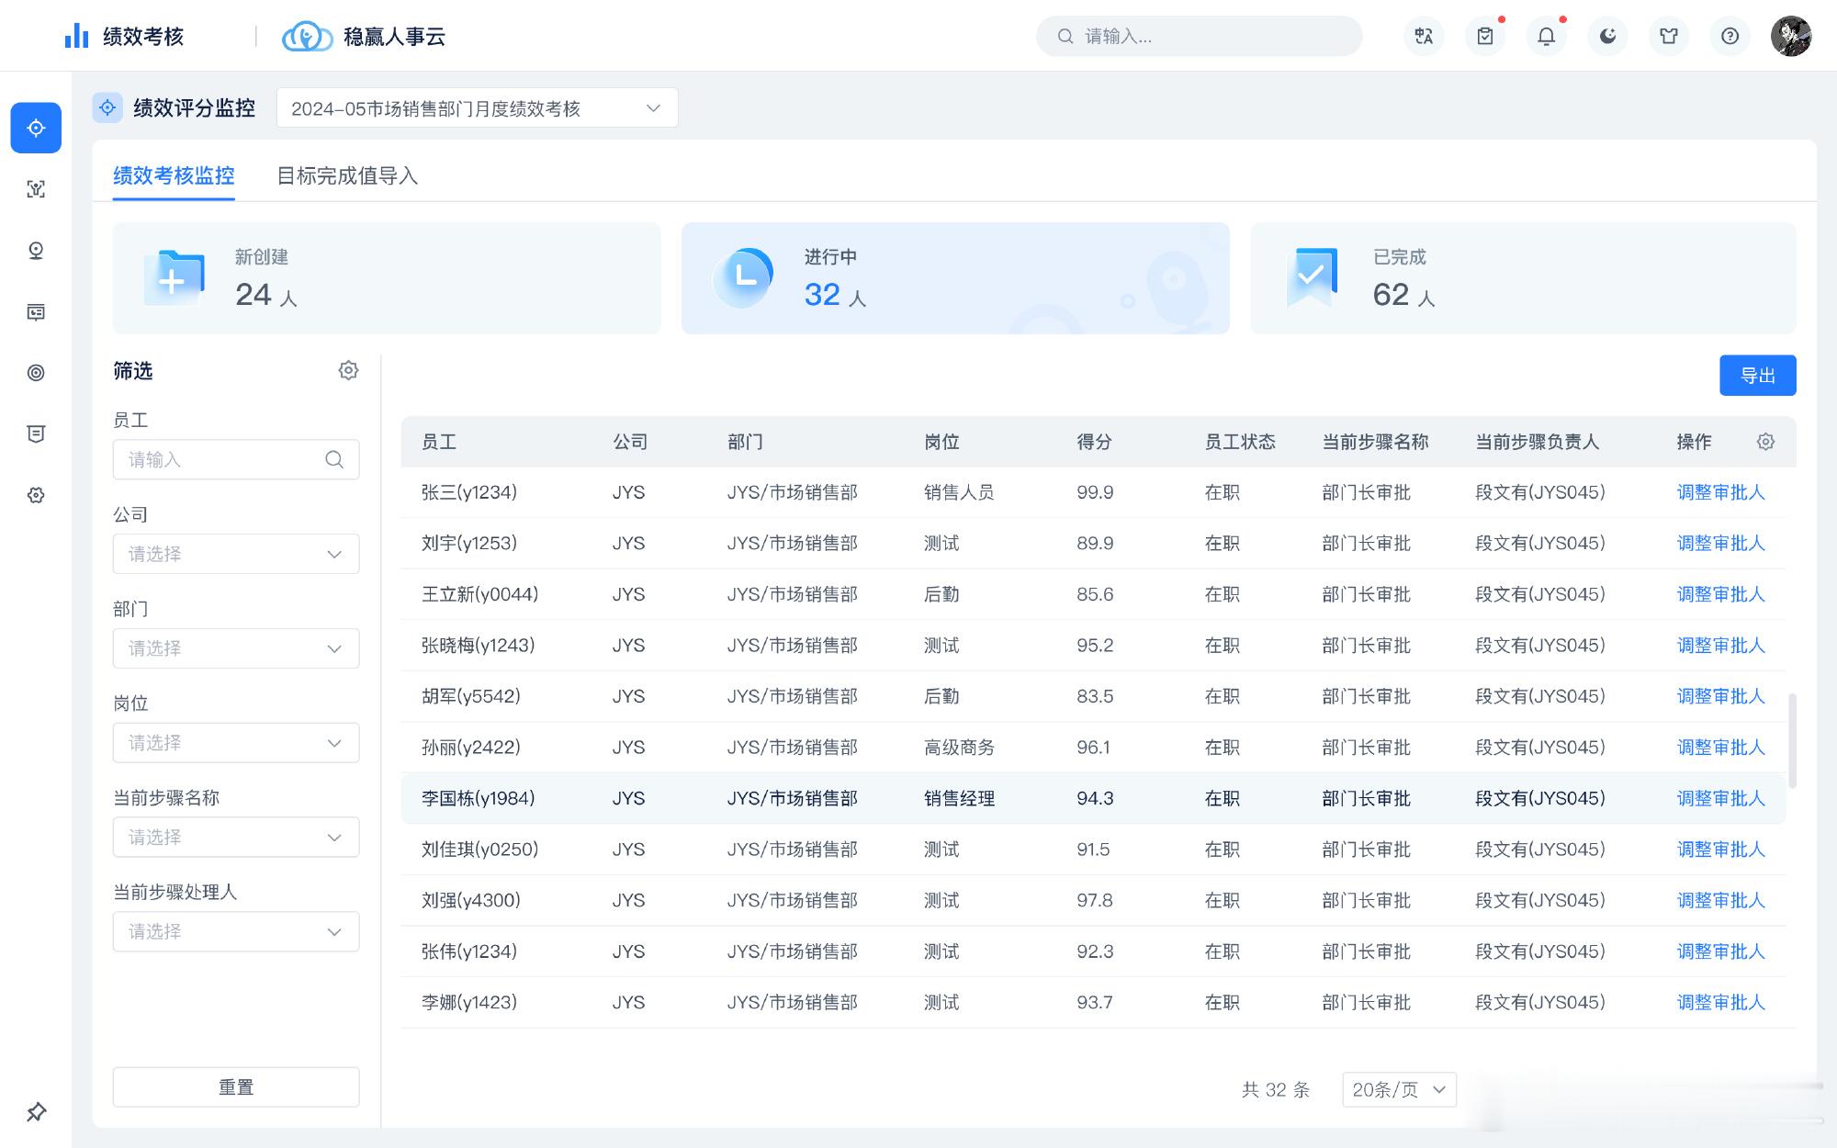Open the clipboard tasks icon in header
Viewport: 1837px width, 1148px height.
pos(1485,36)
